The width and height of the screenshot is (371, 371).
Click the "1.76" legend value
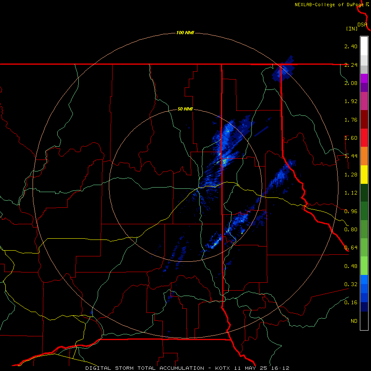(x=351, y=120)
